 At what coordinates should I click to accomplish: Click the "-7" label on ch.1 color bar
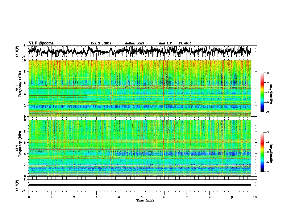click(x=267, y=112)
